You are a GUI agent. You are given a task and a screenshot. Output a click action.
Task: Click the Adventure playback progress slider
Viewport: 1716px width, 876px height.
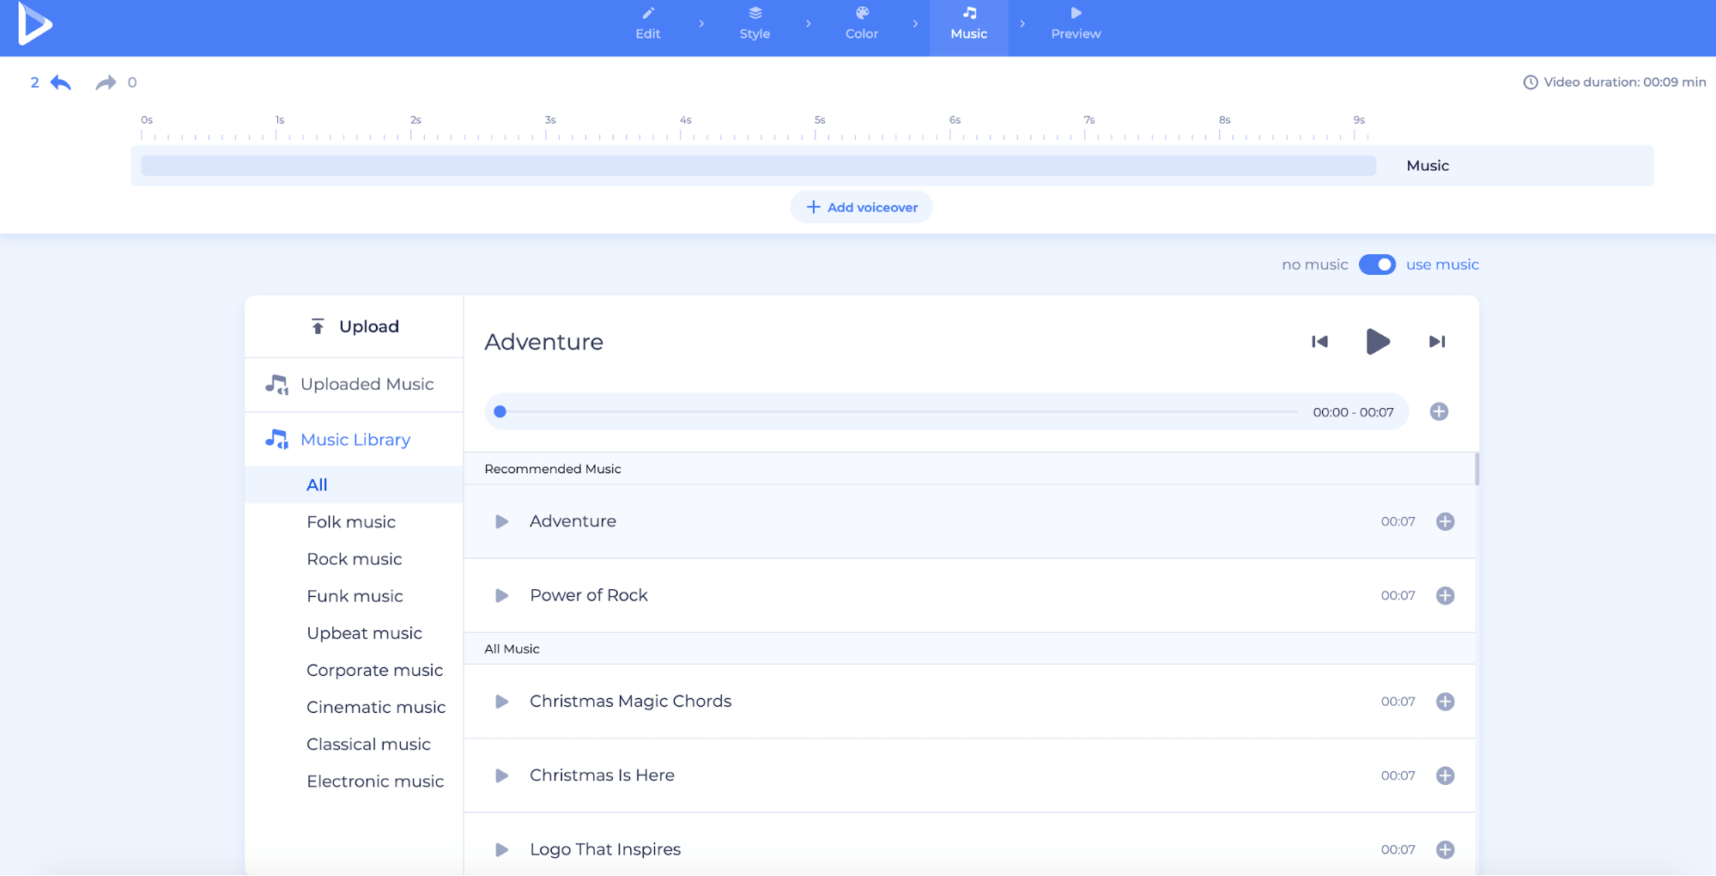(897, 412)
